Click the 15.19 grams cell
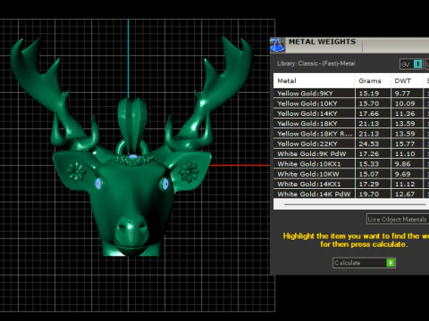The height and width of the screenshot is (321, 429). [x=373, y=94]
